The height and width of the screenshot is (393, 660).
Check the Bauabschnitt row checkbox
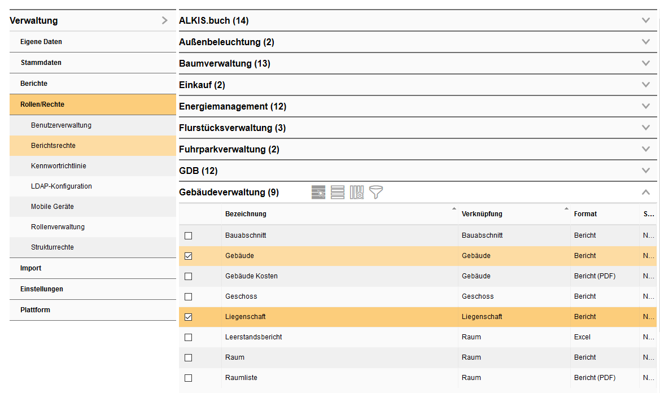point(189,235)
